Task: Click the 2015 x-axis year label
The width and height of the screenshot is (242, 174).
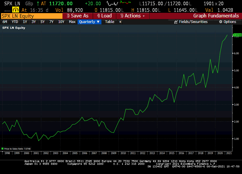Action: click(171, 153)
